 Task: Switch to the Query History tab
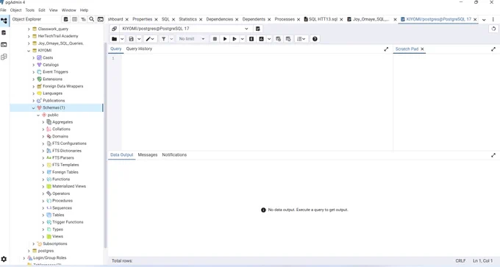[139, 49]
